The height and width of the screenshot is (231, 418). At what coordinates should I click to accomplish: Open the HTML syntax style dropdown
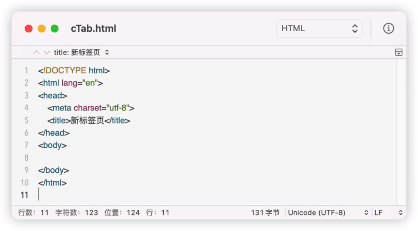point(319,29)
